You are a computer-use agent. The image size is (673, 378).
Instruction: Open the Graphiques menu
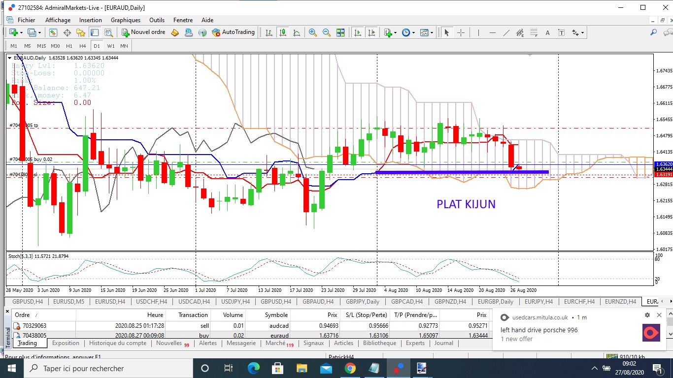[126, 20]
